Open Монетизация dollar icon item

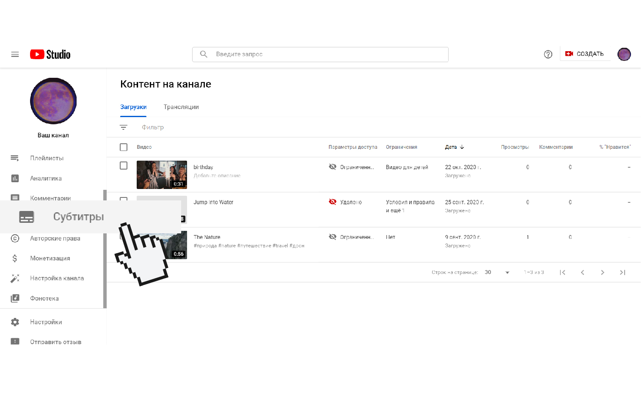pos(15,258)
